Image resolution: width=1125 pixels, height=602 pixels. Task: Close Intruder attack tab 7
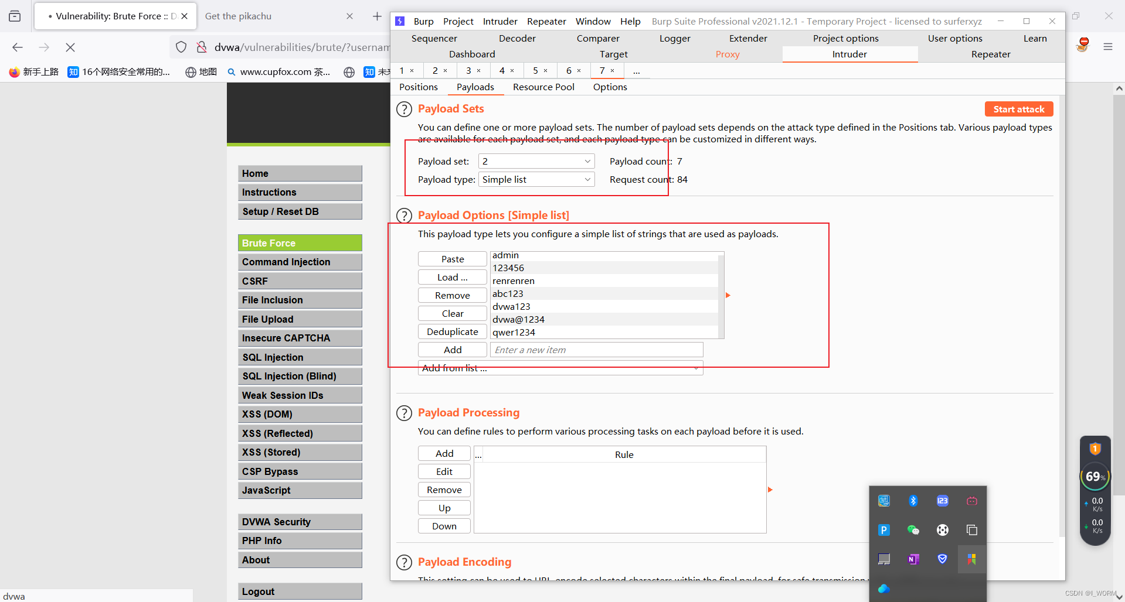tap(612, 71)
